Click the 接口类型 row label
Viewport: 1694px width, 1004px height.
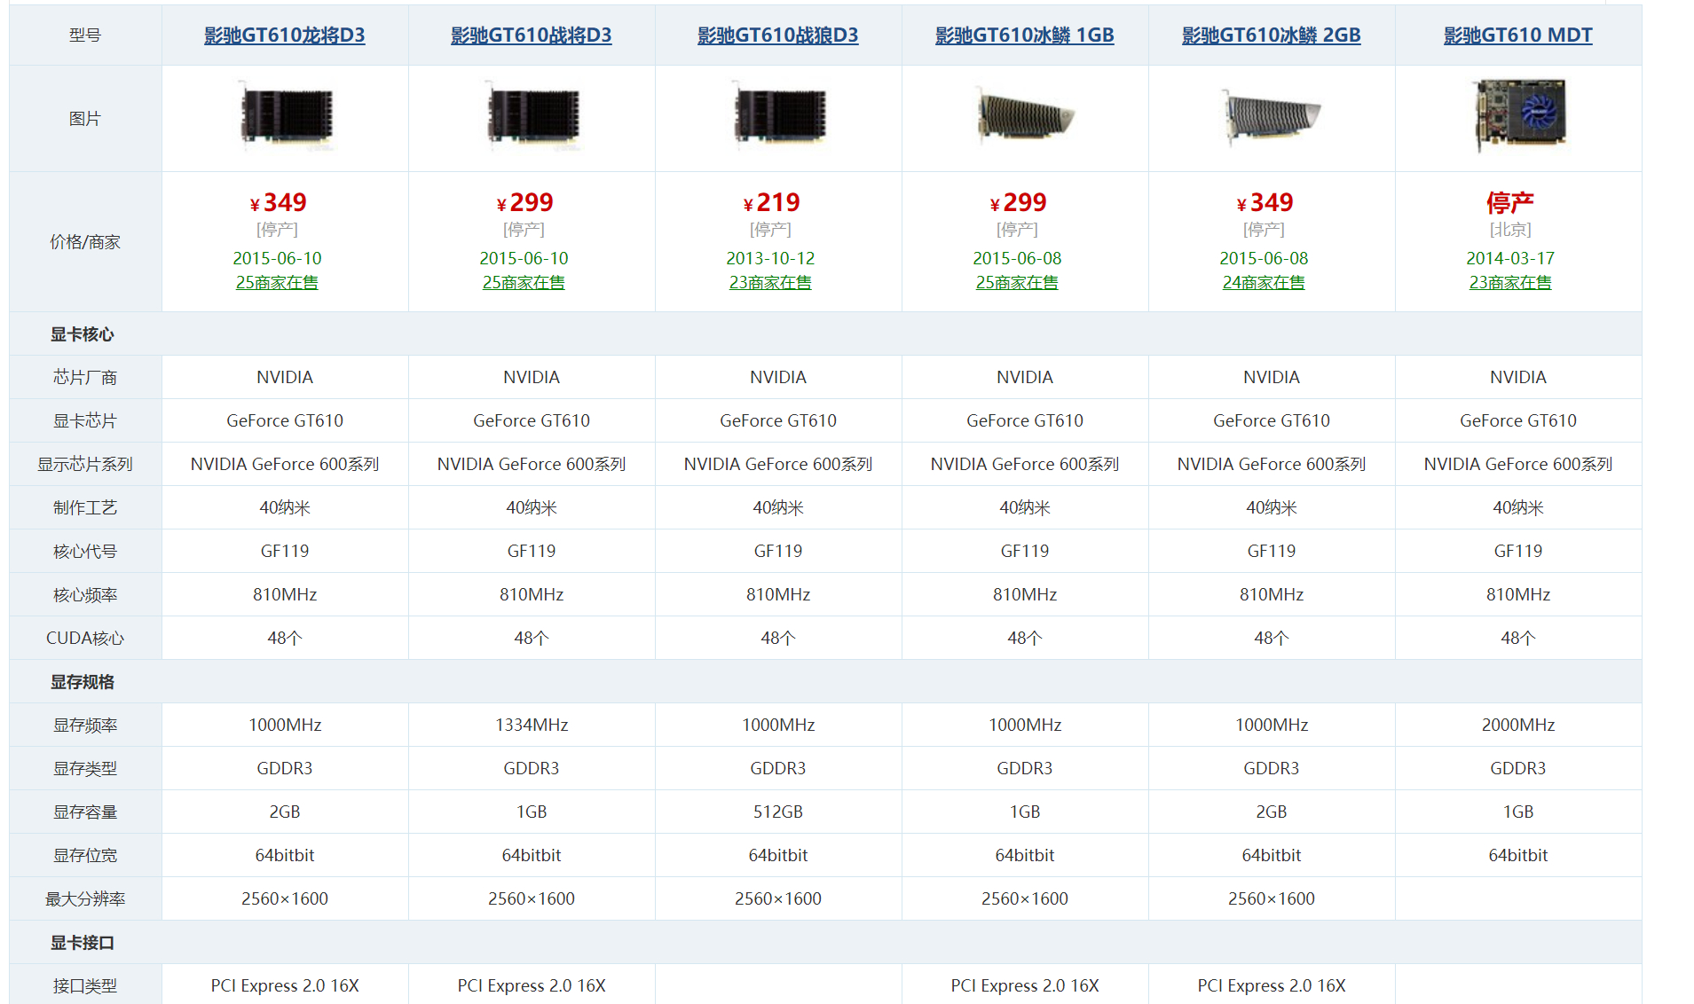(85, 985)
